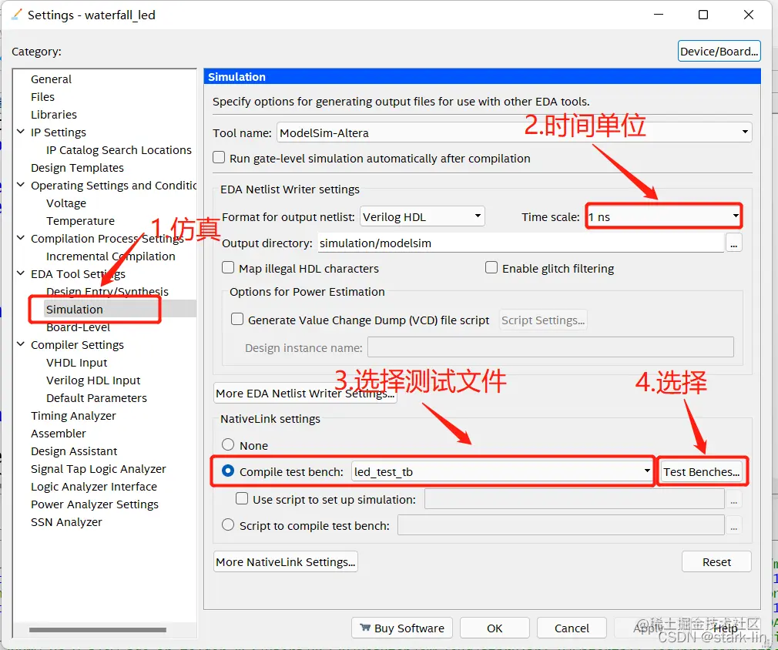Select Script to compile test bench radio
778x650 pixels.
click(x=228, y=524)
